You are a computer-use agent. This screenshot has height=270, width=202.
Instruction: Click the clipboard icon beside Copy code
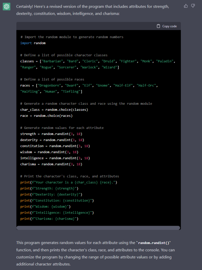[x=158, y=26]
